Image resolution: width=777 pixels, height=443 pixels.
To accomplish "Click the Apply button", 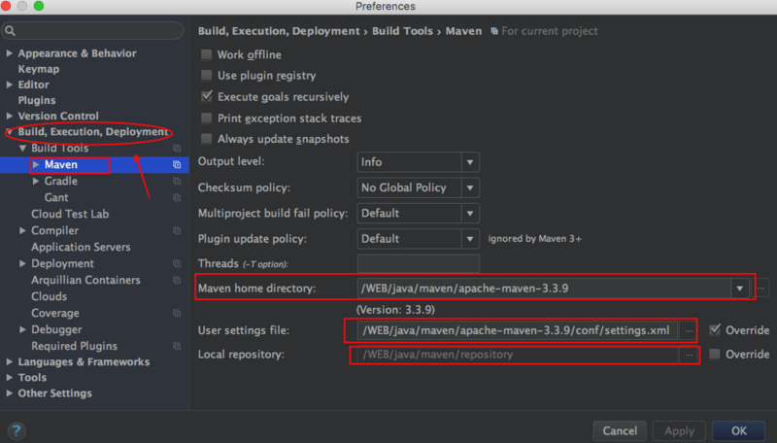I will (x=679, y=430).
